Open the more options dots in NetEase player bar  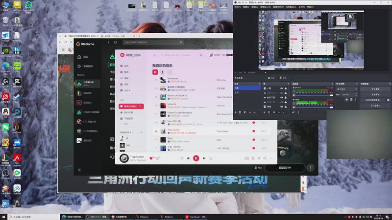271,158
